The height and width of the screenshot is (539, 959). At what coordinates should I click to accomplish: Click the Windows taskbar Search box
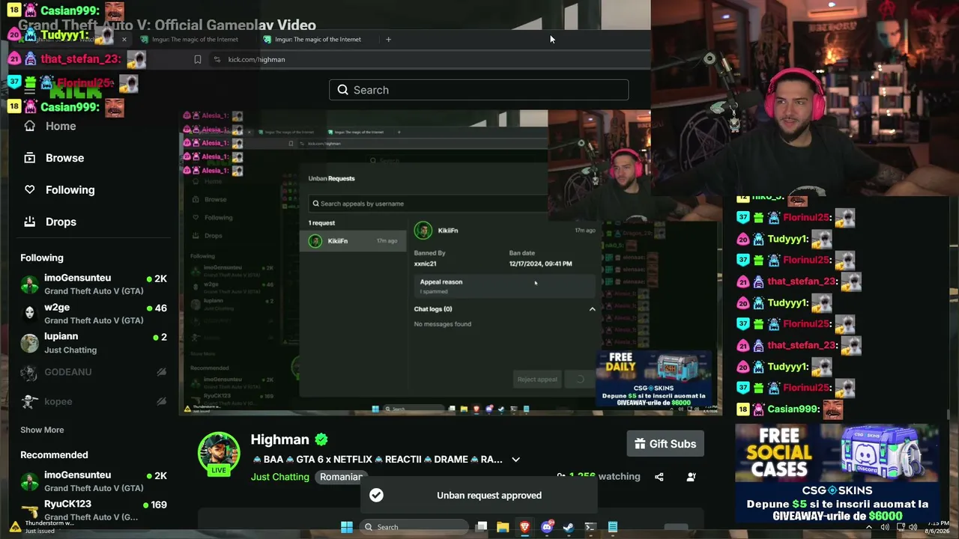pos(415,527)
